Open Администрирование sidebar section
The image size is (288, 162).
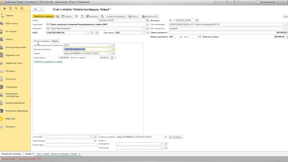[x=15, y=103]
